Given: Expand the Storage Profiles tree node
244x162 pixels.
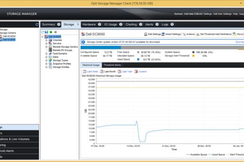Looking at the screenshot, I should click(x=46, y=67).
